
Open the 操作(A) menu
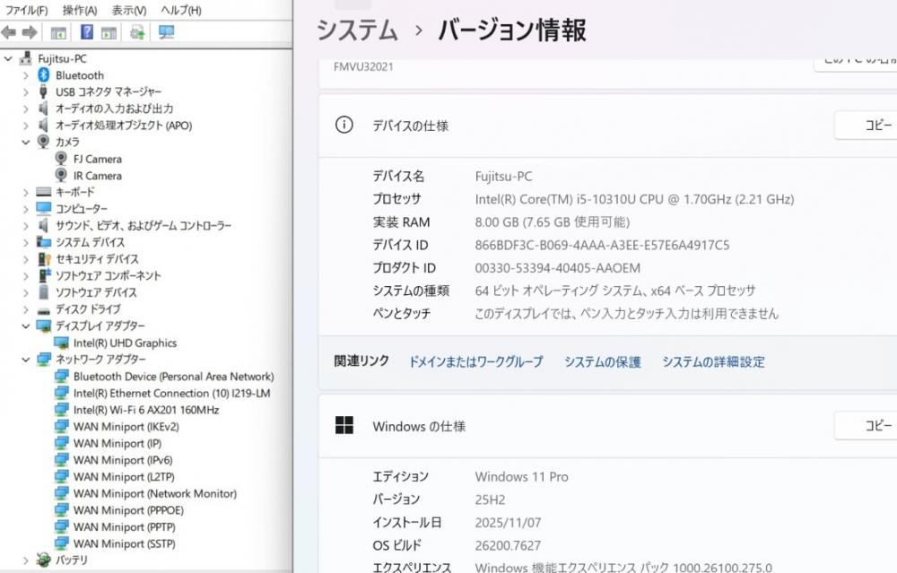pyautogui.click(x=79, y=10)
